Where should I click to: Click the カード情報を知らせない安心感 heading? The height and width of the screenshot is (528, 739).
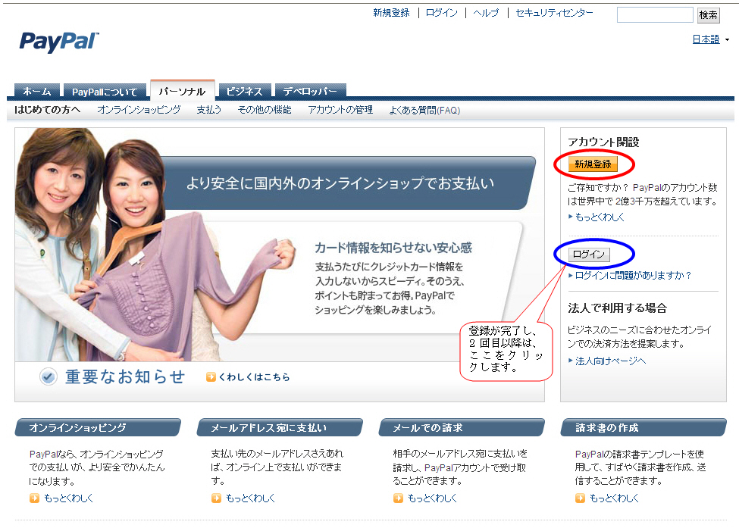[393, 248]
